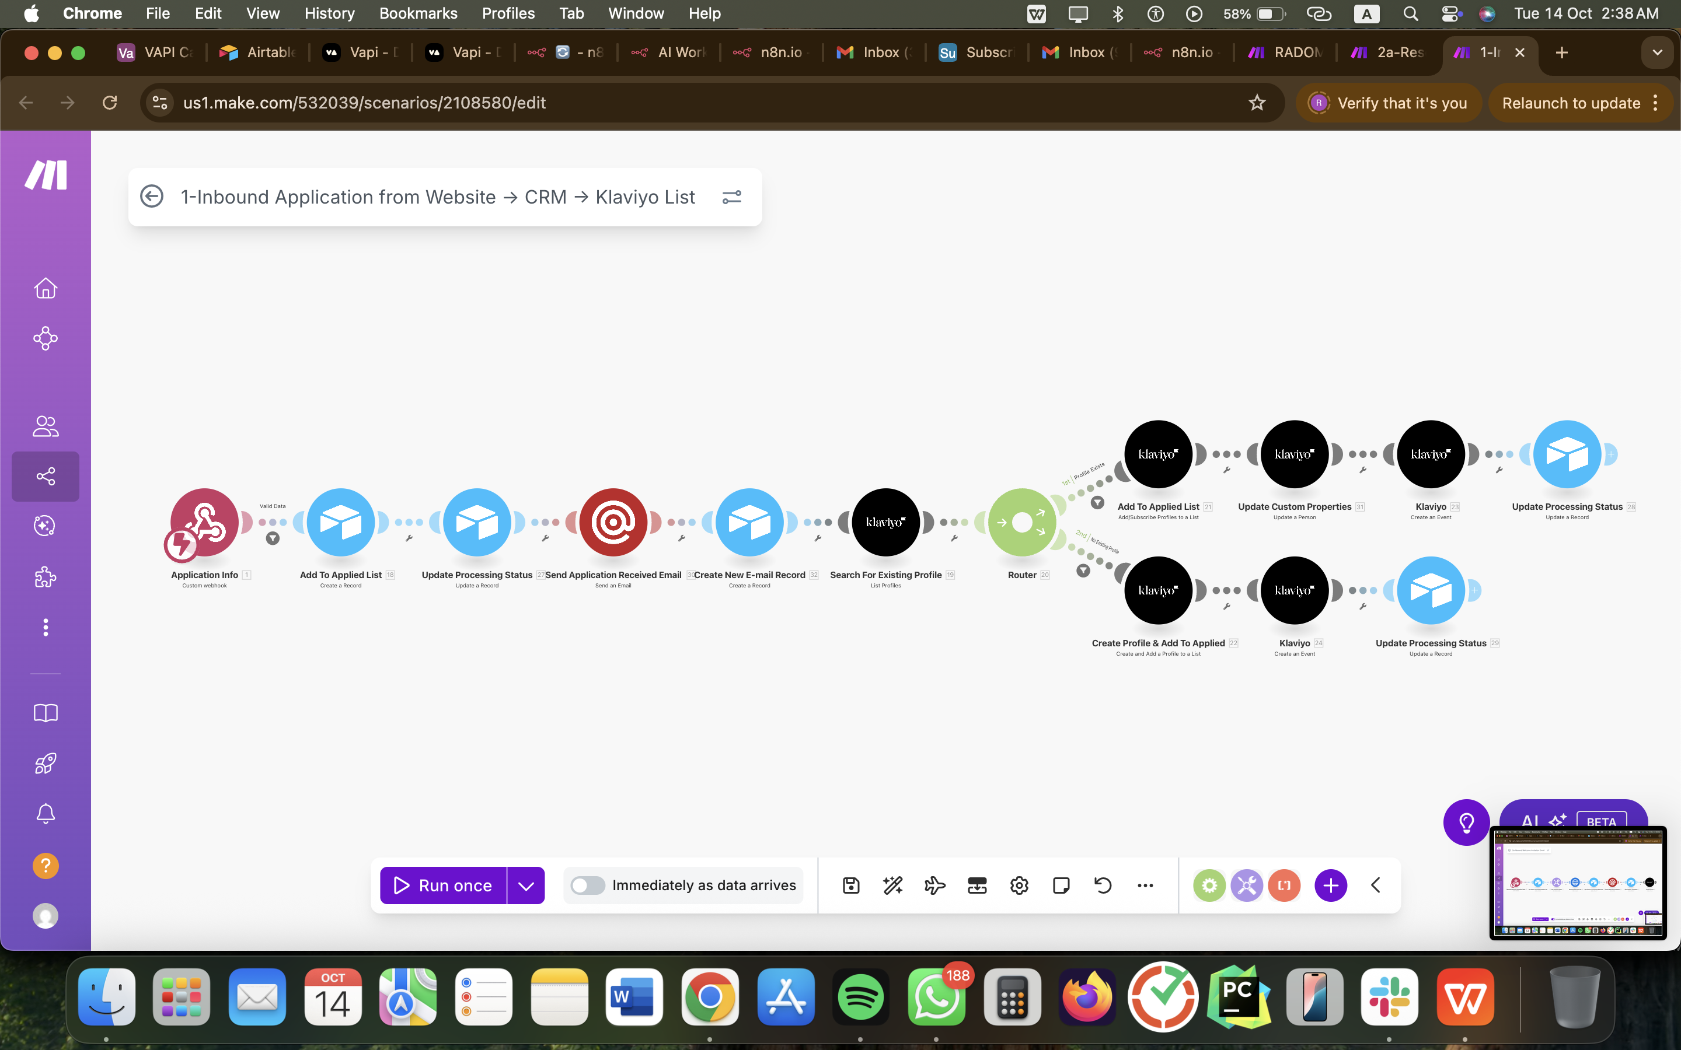Select the magic wand icon in the toolbar

click(x=892, y=885)
